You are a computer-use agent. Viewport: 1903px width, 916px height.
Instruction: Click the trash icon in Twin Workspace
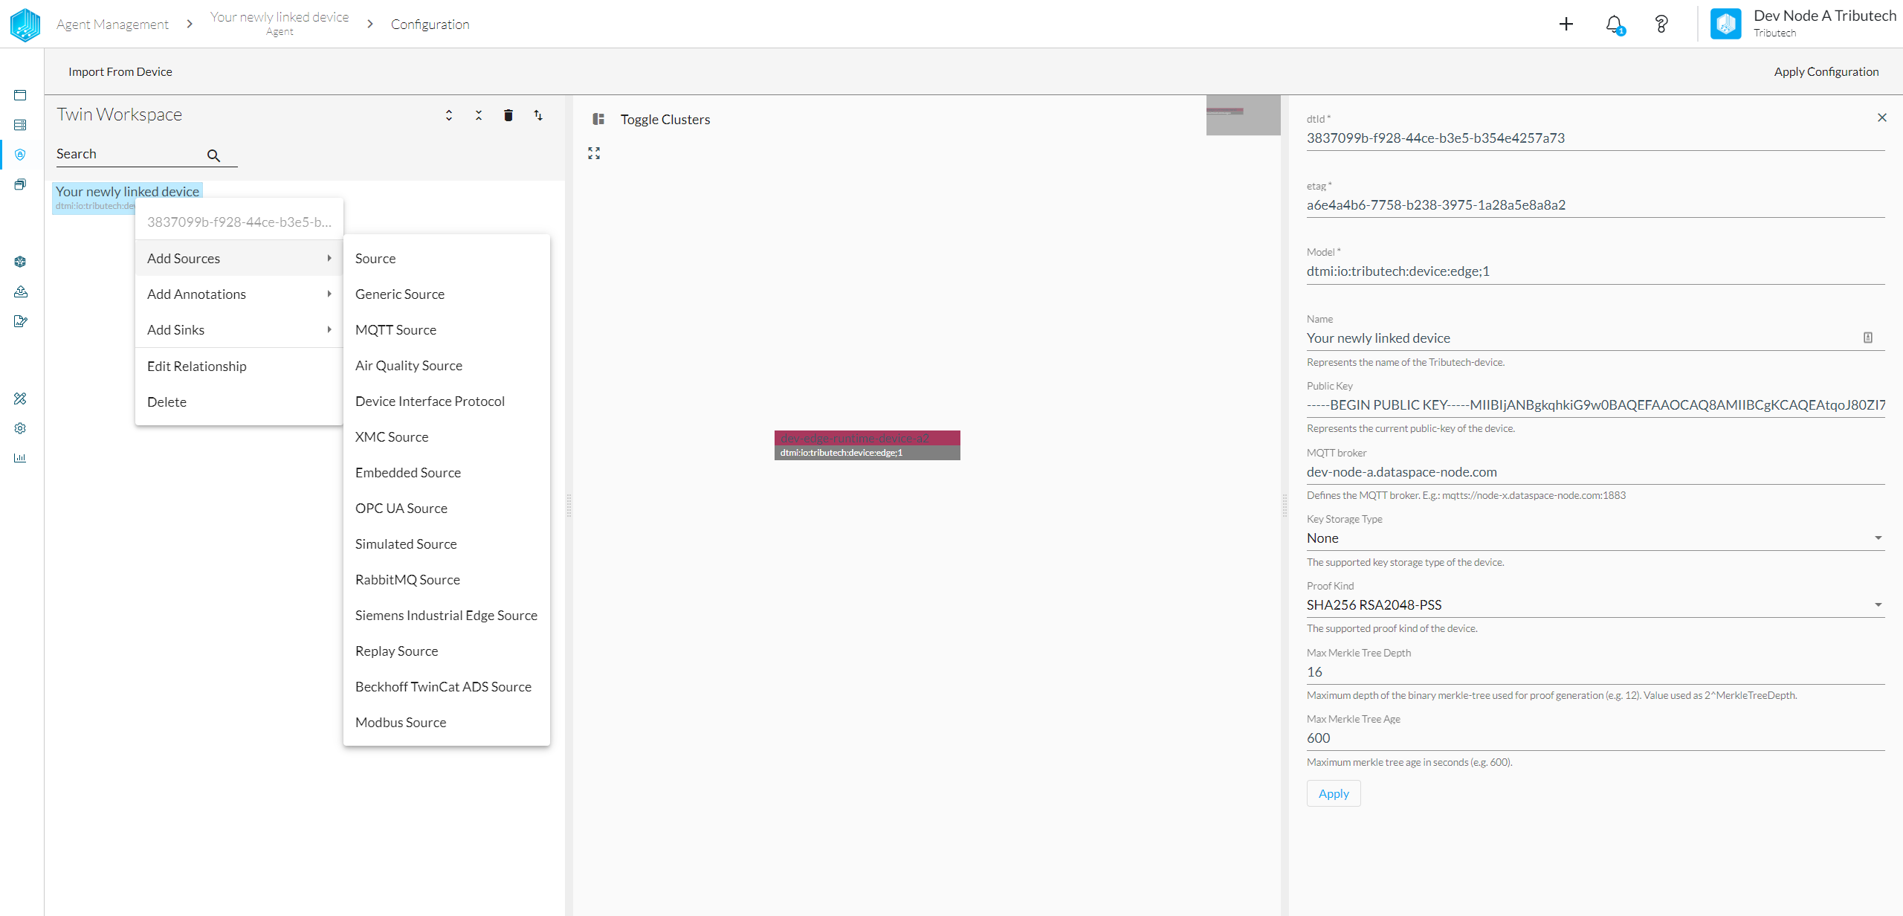tap(508, 115)
